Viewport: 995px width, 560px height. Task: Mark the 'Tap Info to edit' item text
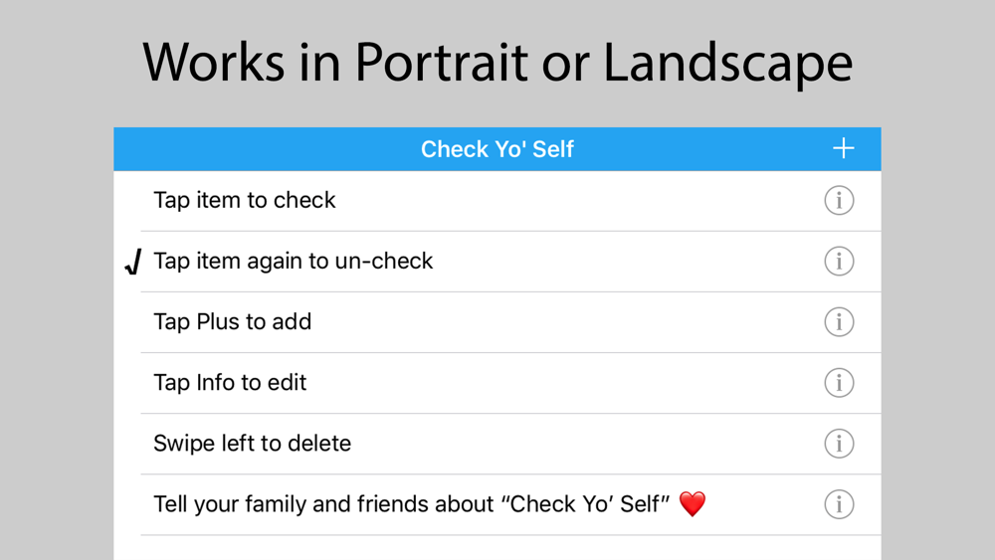pyautogui.click(x=230, y=383)
